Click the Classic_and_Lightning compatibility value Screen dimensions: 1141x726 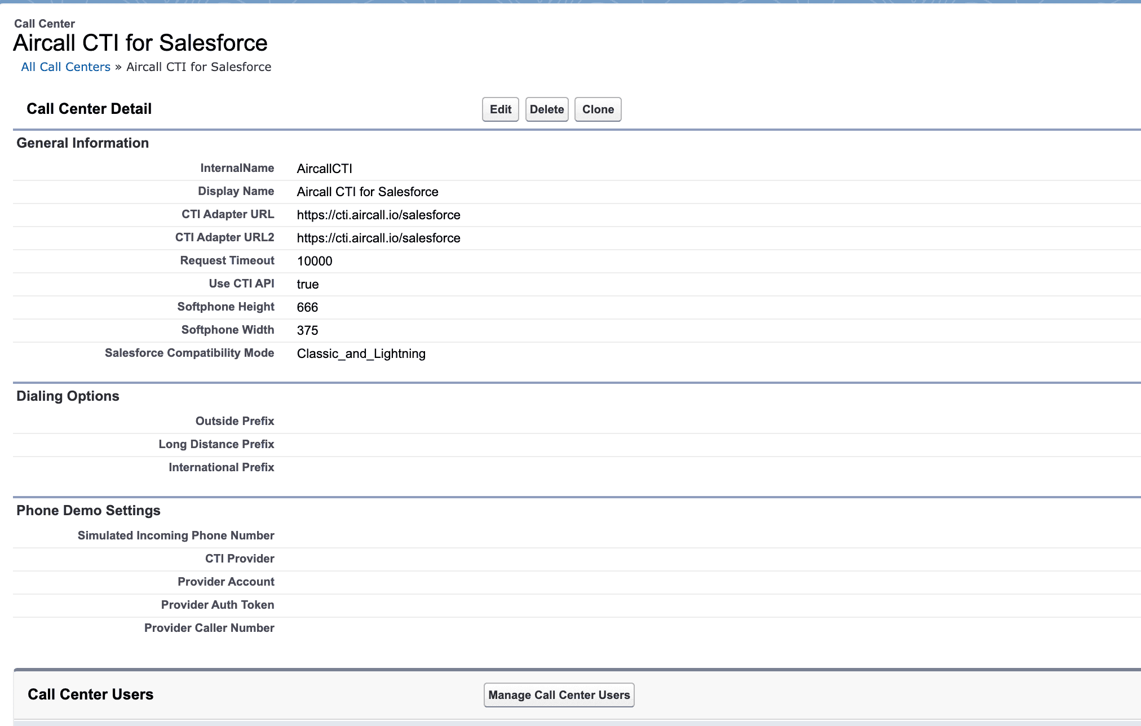361,353
